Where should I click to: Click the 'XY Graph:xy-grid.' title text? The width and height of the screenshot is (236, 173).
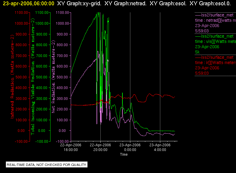(x=79, y=4)
